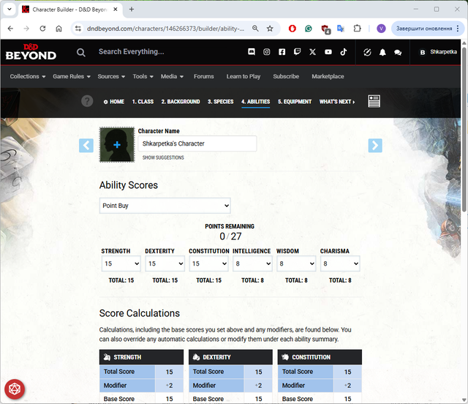The image size is (468, 404).
Task: Click the Show Suggestions link
Action: tap(163, 157)
